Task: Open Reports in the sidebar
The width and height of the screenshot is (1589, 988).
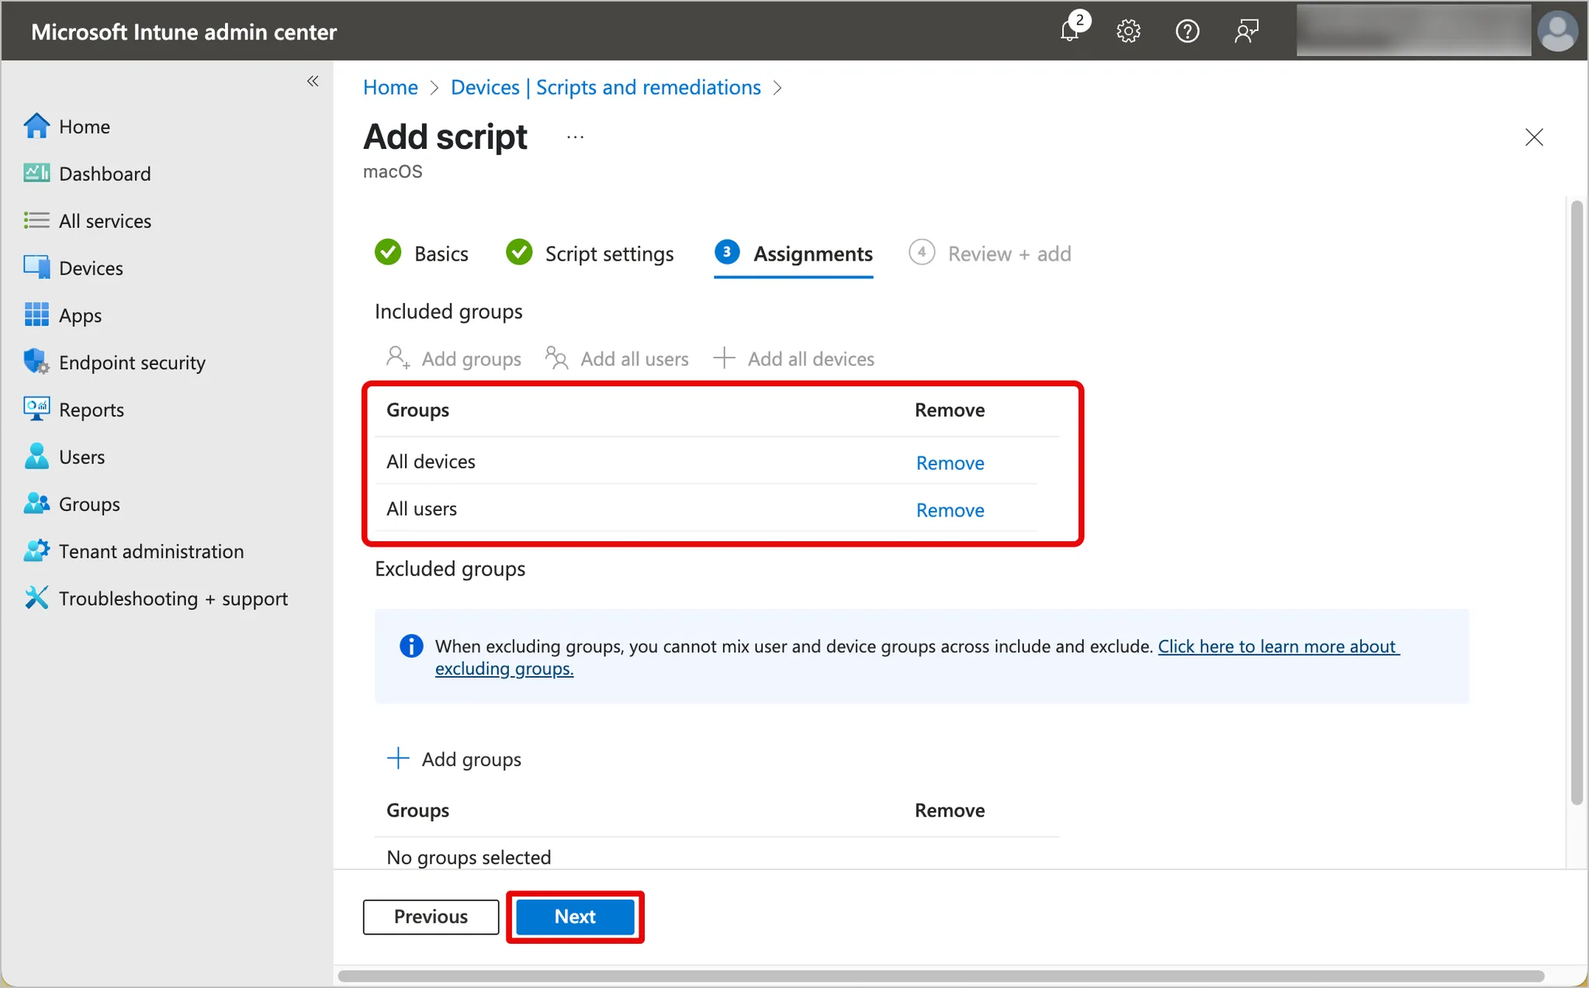Action: [91, 409]
